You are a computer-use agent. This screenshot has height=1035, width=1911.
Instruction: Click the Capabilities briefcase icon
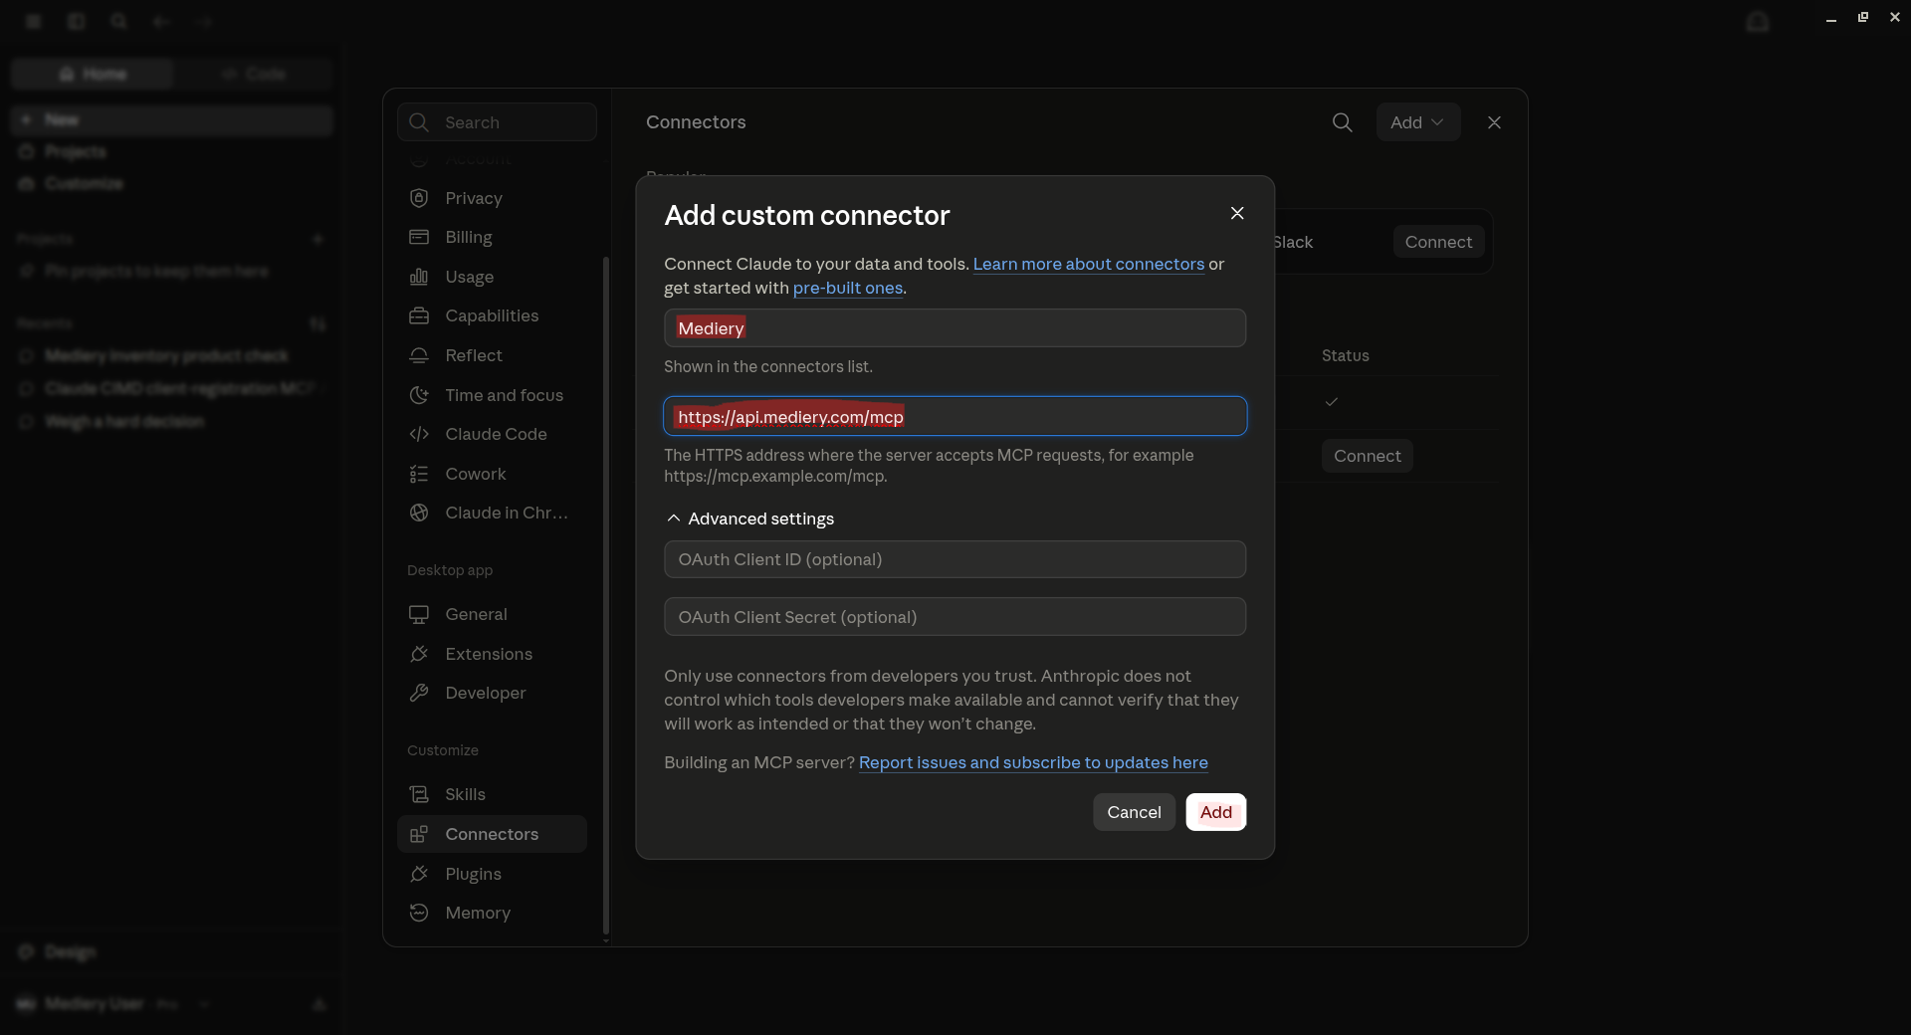[419, 315]
